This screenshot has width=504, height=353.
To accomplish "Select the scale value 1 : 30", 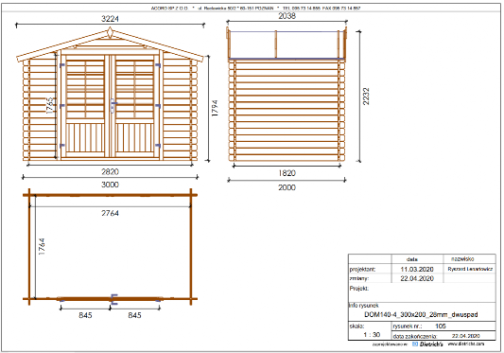I will coord(372,335).
